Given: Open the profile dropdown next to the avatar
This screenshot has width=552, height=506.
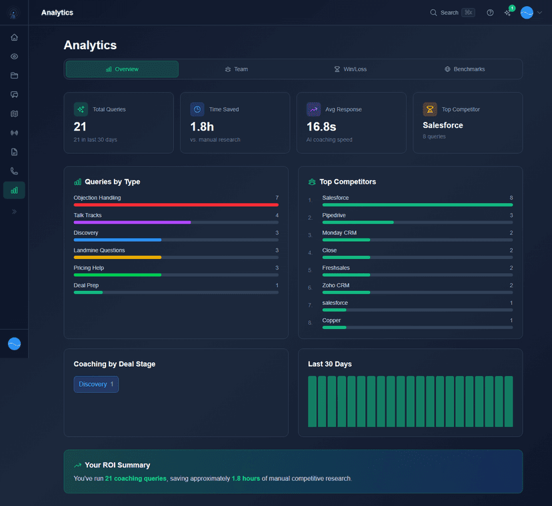Looking at the screenshot, I should tap(540, 12).
